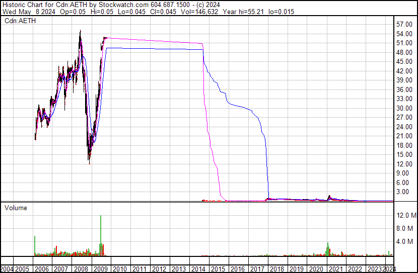Click the 4.0 M volume axis label

click(408, 241)
